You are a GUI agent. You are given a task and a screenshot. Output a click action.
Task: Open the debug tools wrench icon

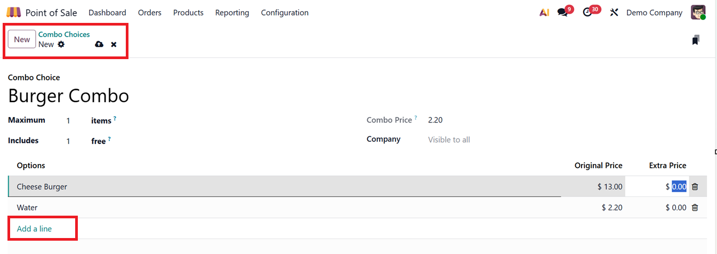[x=614, y=12]
